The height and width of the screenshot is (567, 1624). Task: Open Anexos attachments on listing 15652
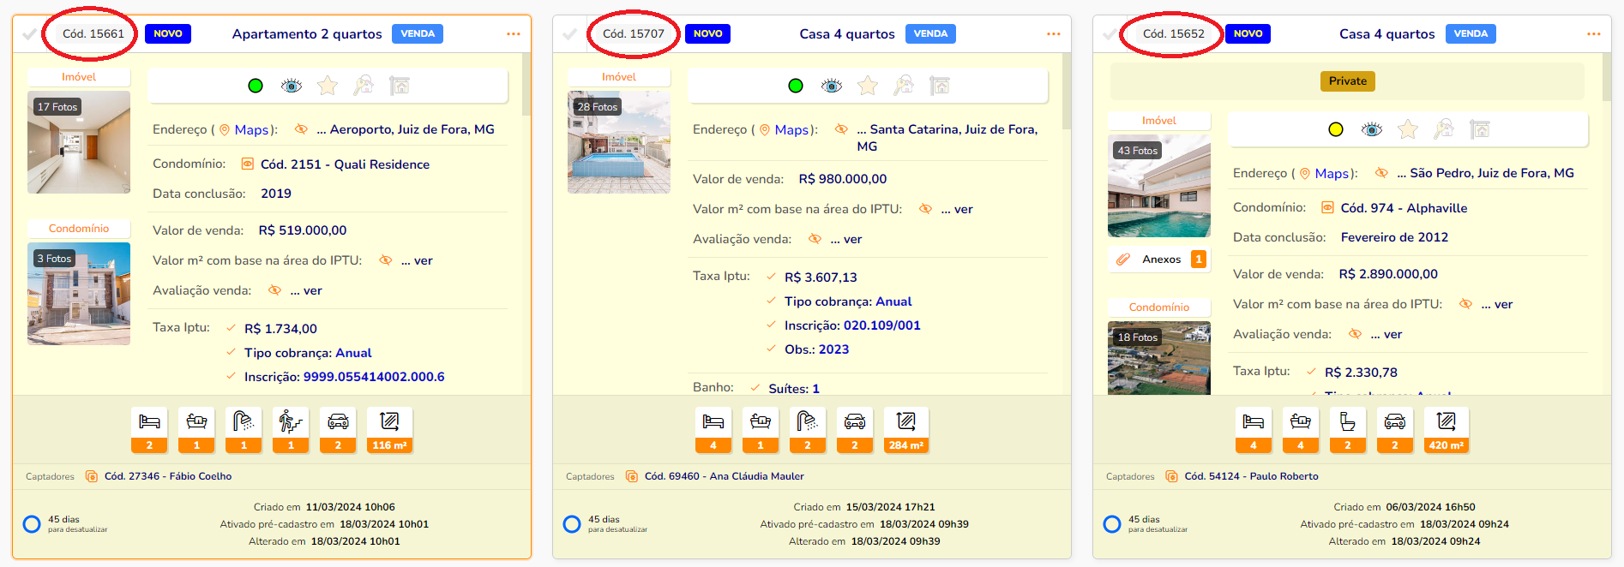pos(1161,260)
